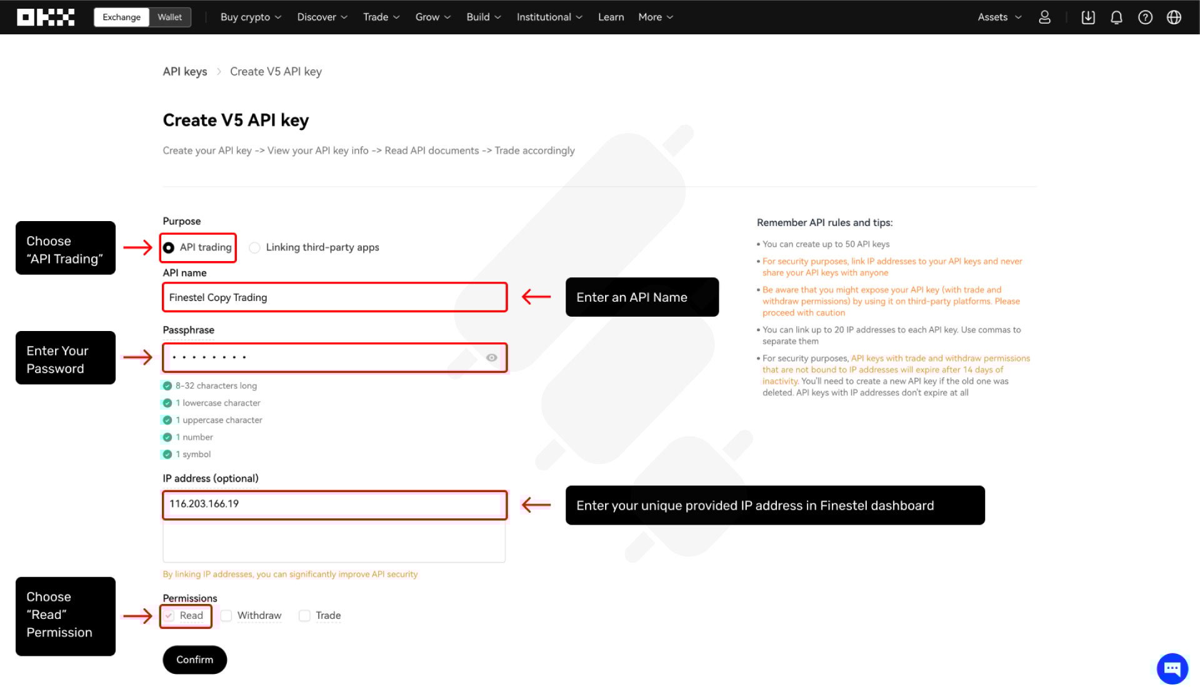The height and width of the screenshot is (687, 1200).
Task: Expand the Trade menu
Action: click(381, 17)
